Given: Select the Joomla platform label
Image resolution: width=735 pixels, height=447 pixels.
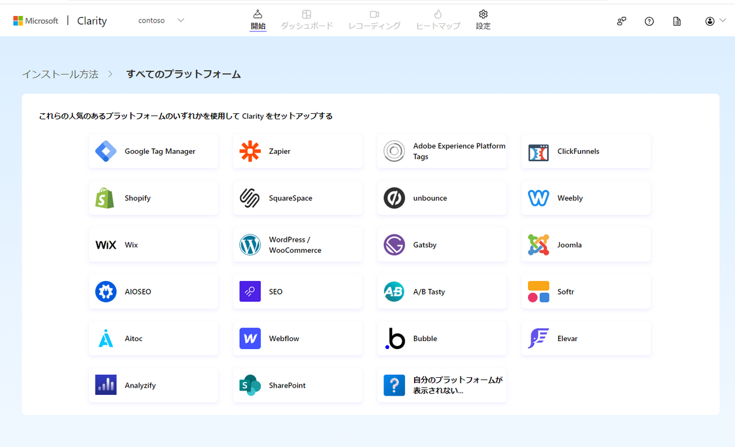Looking at the screenshot, I should 570,245.
